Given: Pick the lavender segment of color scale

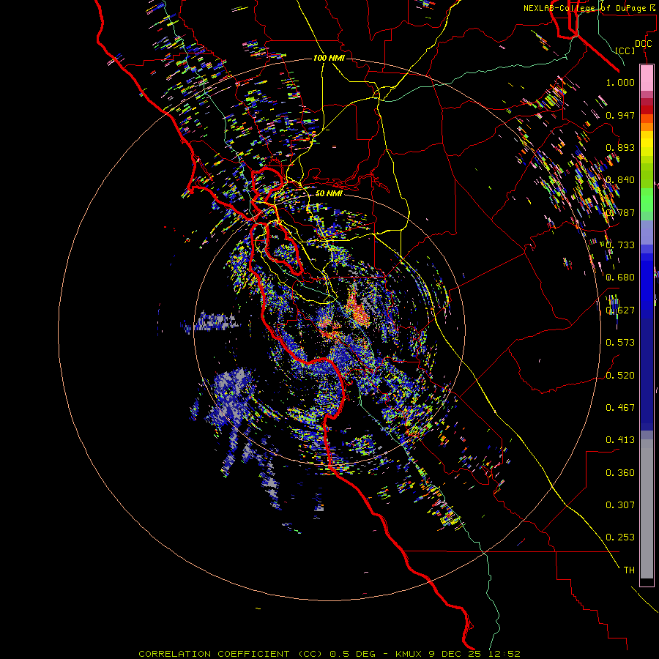Looking at the screenshot, I should click(x=647, y=232).
